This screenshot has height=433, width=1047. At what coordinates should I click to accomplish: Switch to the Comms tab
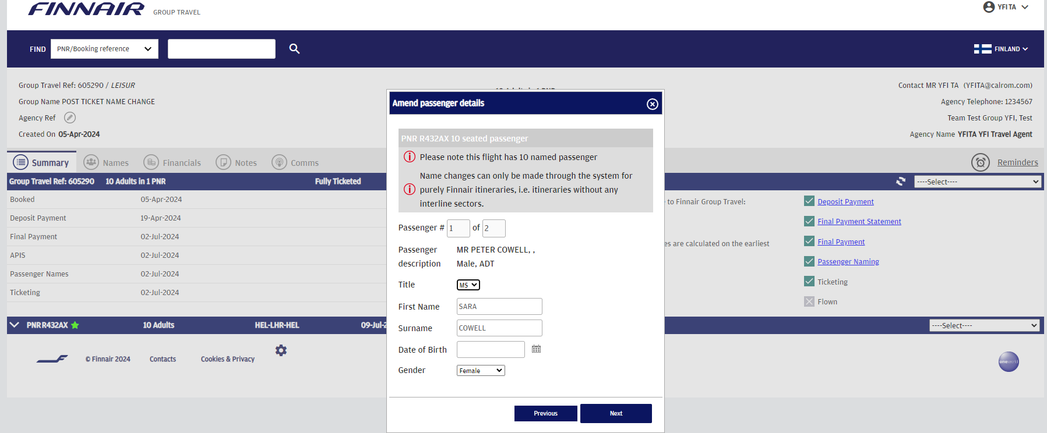tap(295, 162)
